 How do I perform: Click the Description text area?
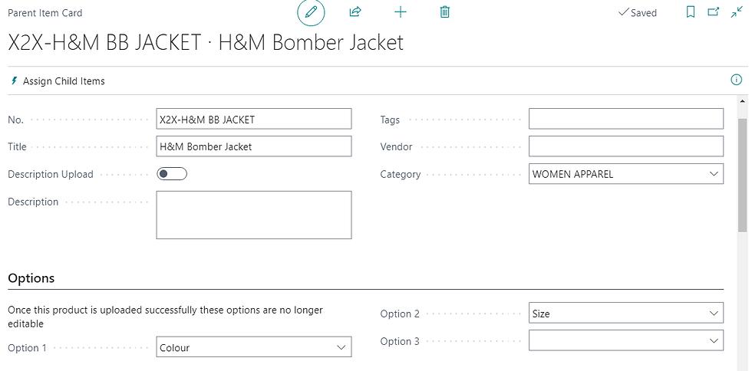254,215
